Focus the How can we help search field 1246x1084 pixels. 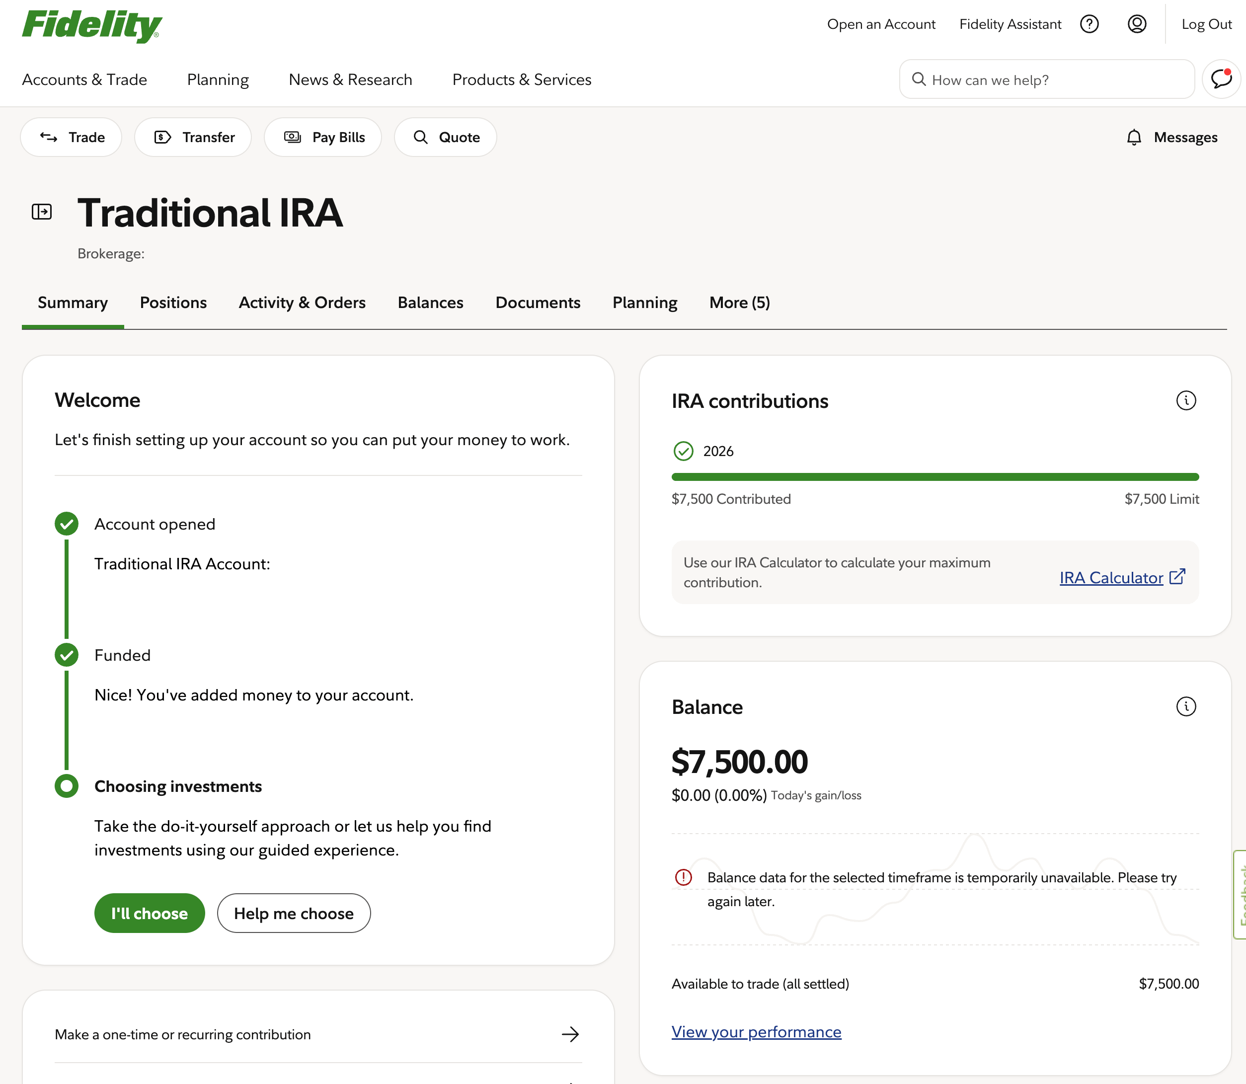tap(1047, 79)
